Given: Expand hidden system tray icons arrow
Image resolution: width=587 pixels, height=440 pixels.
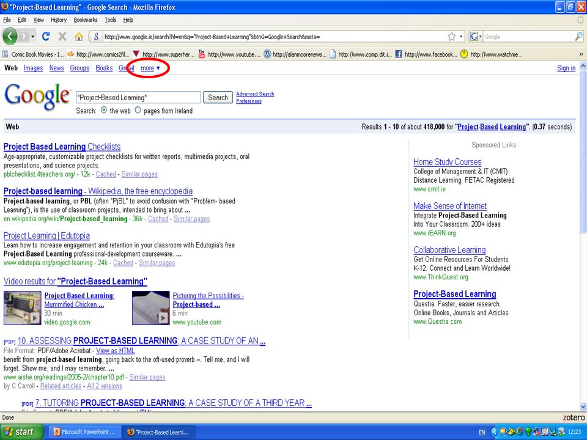Looking at the screenshot, I should click(x=494, y=432).
